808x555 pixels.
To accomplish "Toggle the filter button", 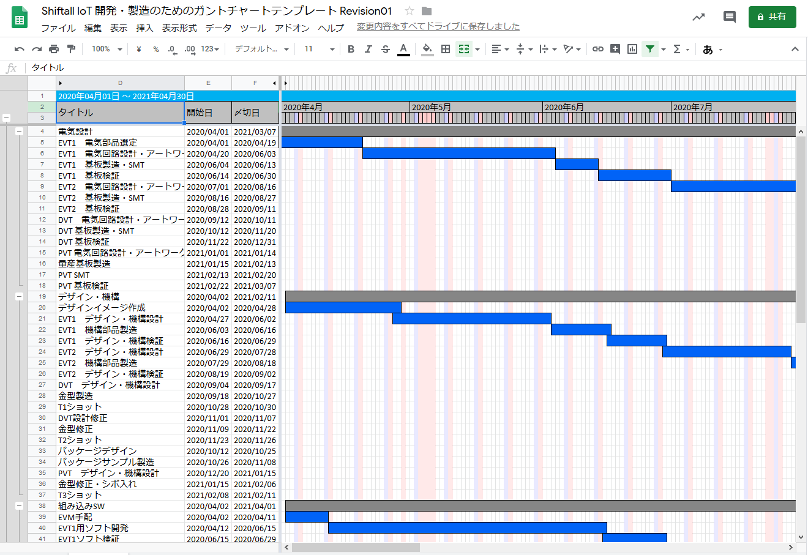I will click(649, 49).
